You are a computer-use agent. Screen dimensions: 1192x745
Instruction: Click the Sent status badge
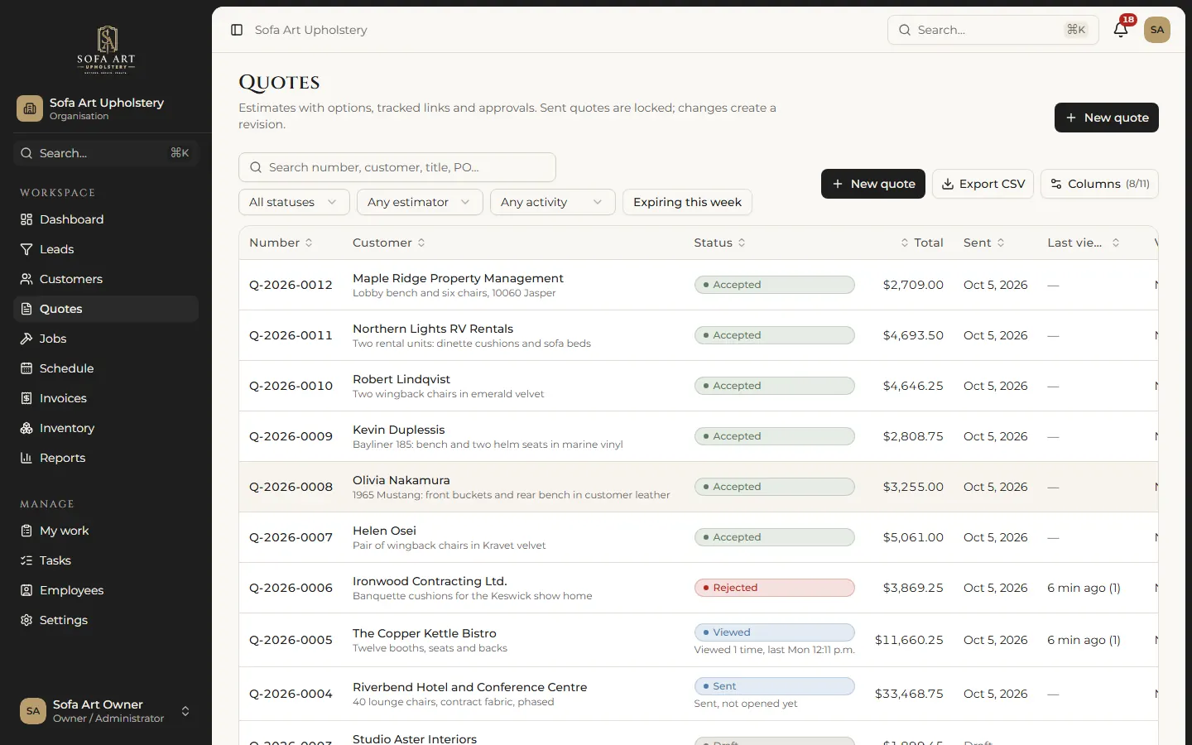tap(774, 686)
